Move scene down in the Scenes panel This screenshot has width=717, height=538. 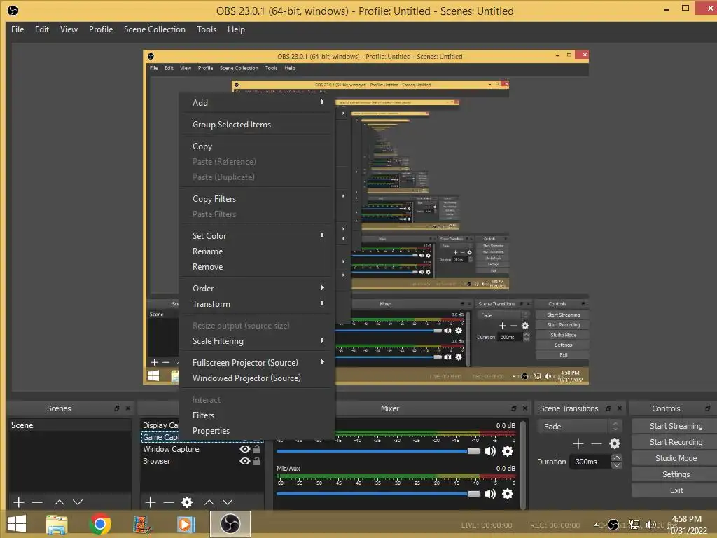78,502
